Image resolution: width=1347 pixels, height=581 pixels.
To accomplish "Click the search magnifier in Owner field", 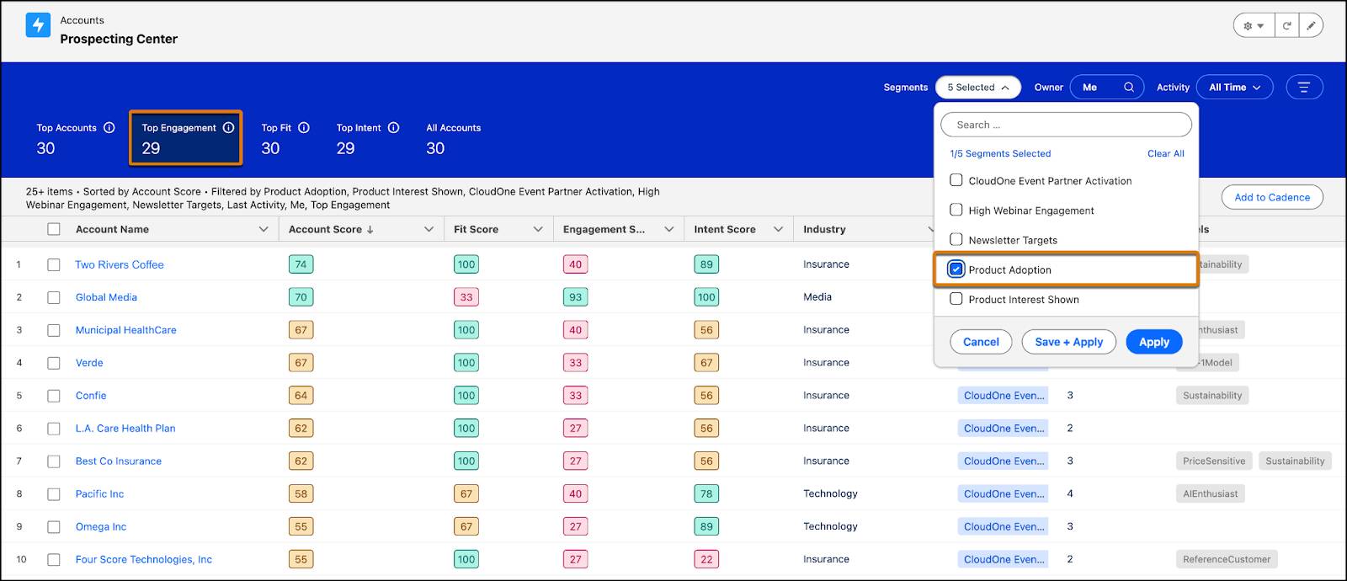I will point(1129,88).
